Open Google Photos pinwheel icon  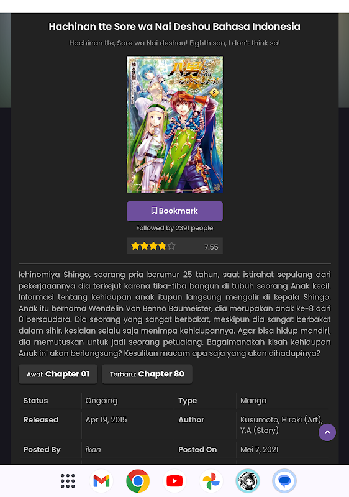point(211,481)
